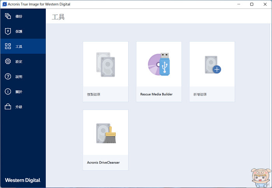Maximize the Acronis True Image window
Viewport: 272px width, 188px height.
tap(252, 4)
